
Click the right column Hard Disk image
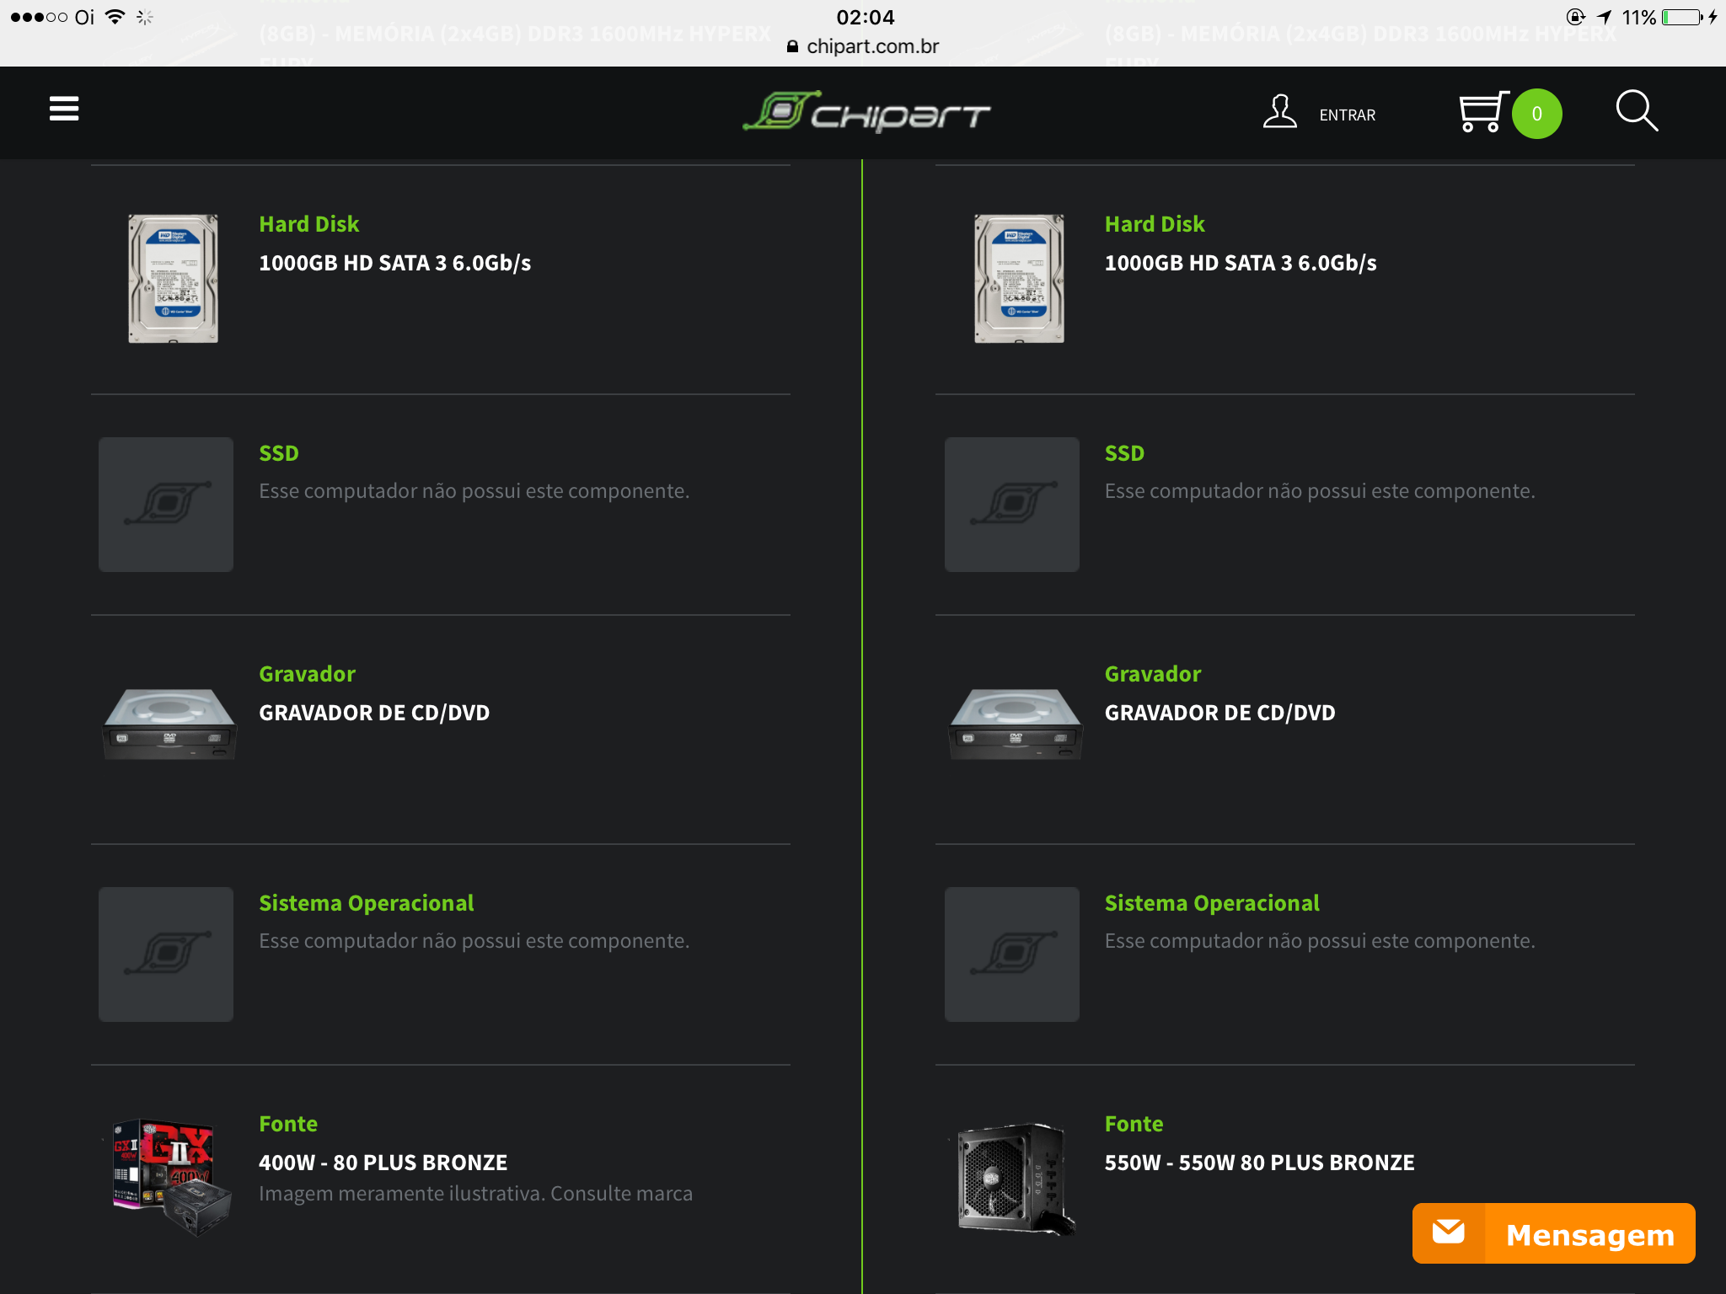point(1019,279)
